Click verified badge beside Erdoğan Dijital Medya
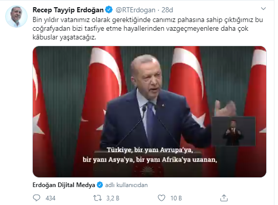Screen dimensions: 278x205 [x=100, y=185]
